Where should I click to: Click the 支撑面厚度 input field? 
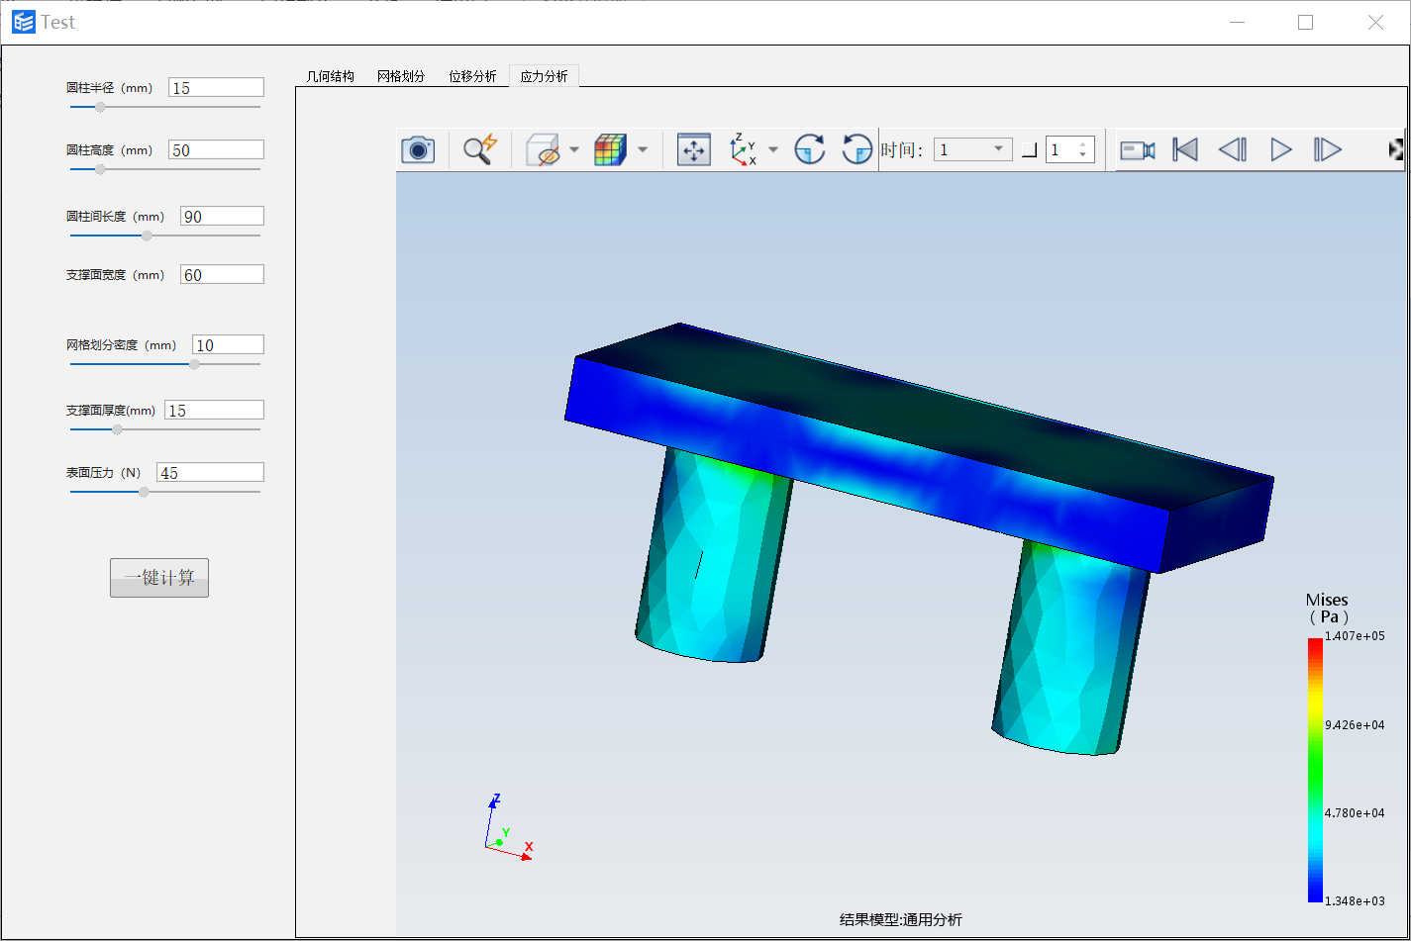214,410
